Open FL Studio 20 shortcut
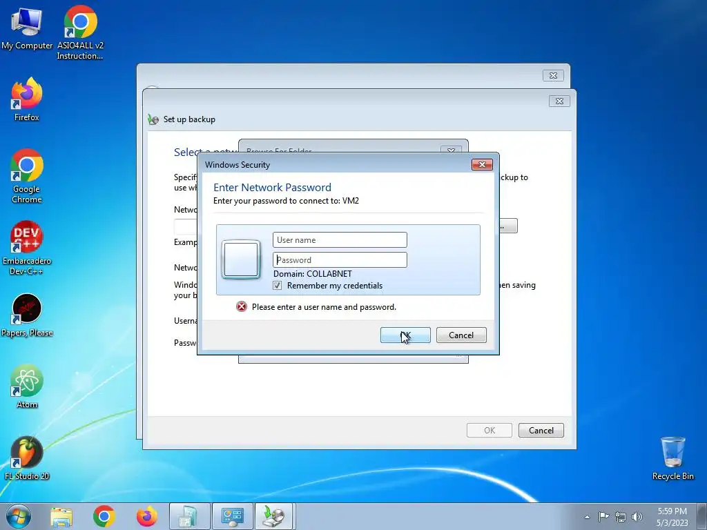 [x=27, y=458]
